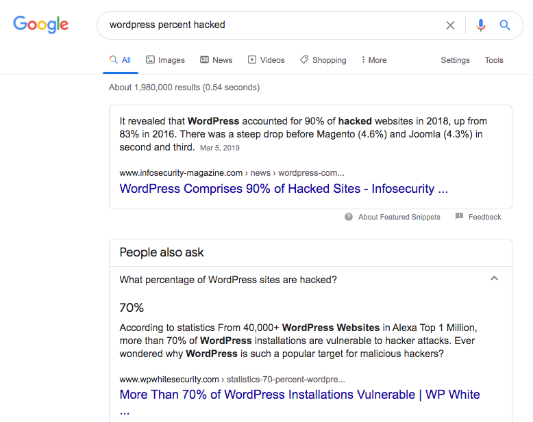Click the Google logo

[x=41, y=25]
